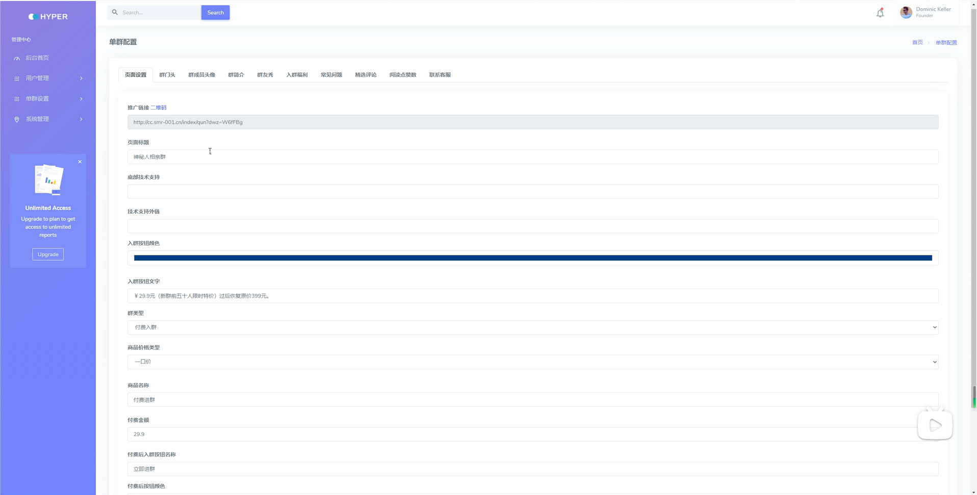This screenshot has height=495, width=977.
Task: Click the HYPER logo
Action: click(48, 17)
